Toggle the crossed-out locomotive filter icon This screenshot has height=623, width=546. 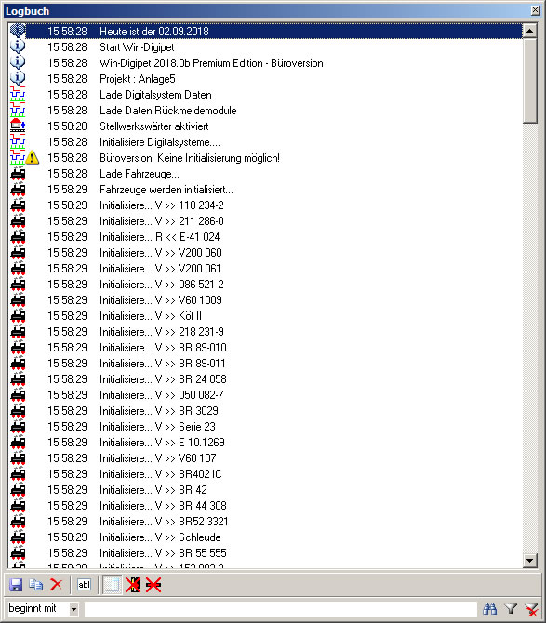(x=153, y=585)
